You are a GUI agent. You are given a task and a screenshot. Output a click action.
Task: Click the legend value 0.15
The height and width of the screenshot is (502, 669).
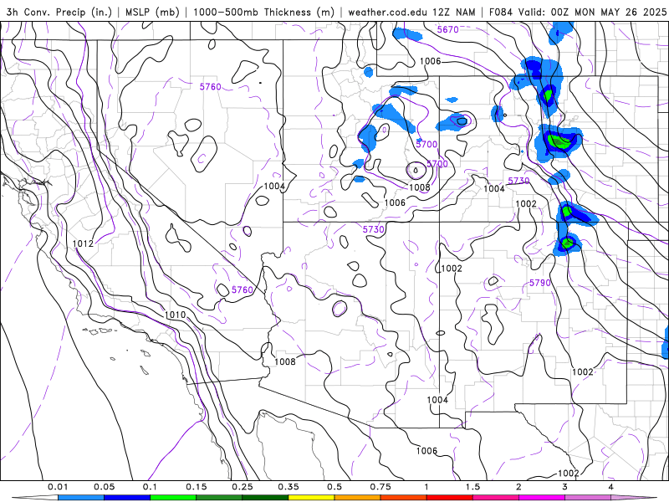(197, 487)
